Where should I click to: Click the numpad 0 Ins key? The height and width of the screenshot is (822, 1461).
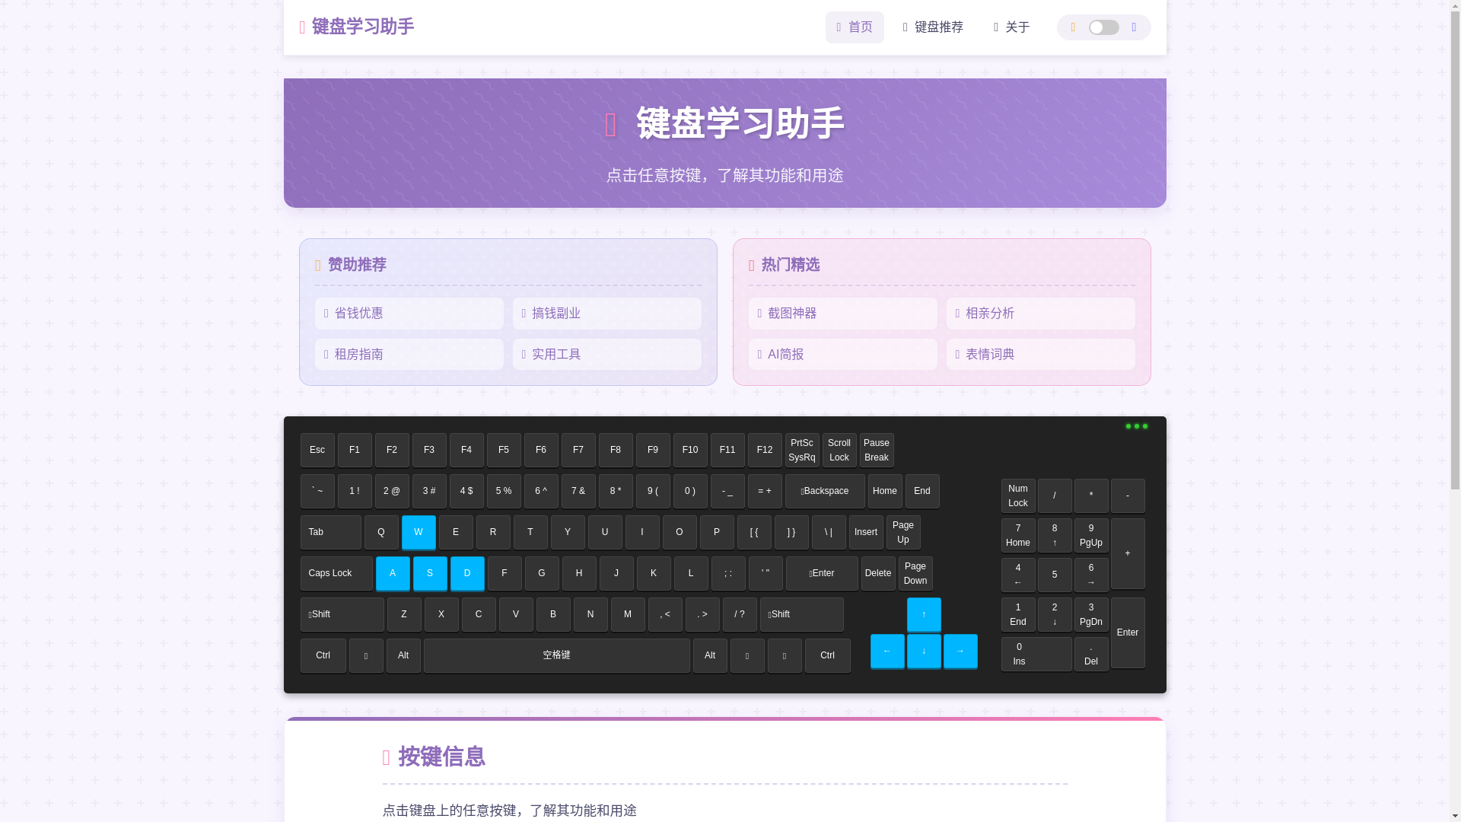pyautogui.click(x=1036, y=654)
